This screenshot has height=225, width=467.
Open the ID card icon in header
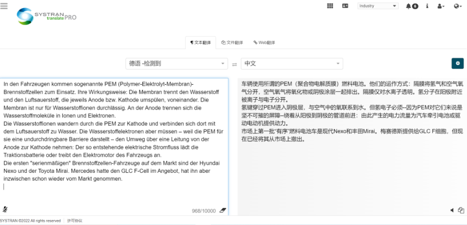coord(345,6)
